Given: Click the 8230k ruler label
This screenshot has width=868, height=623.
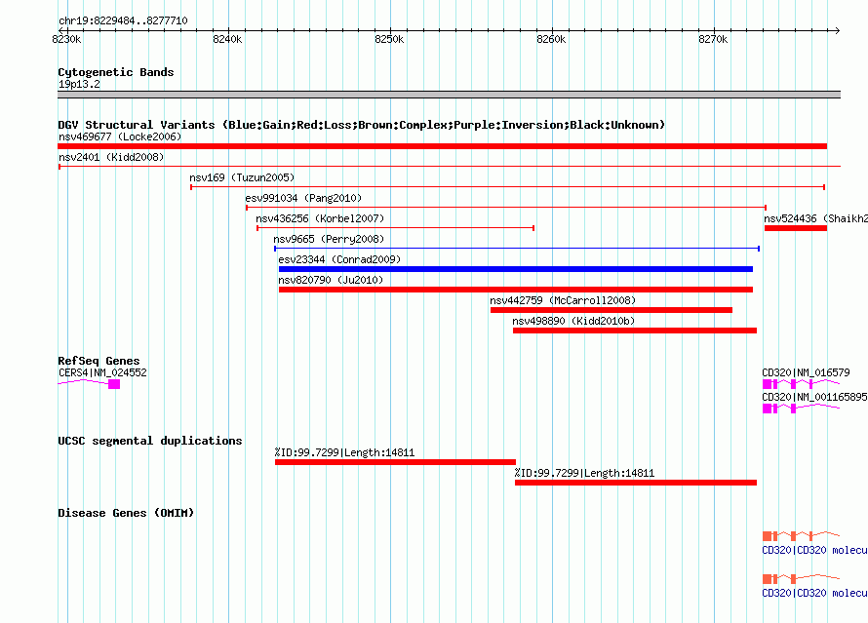Looking at the screenshot, I should [66, 39].
